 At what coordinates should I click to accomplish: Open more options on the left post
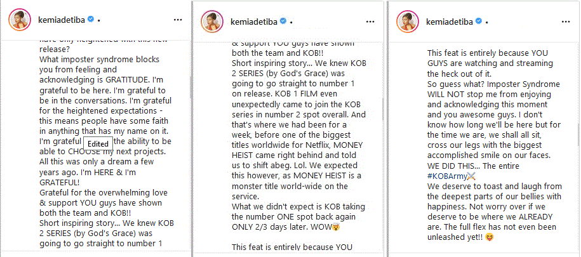click(x=178, y=20)
